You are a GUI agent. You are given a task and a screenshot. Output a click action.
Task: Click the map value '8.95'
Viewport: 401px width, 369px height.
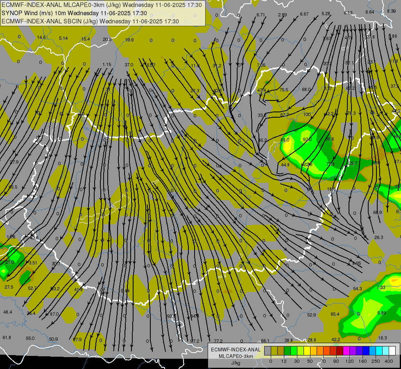pos(356,263)
